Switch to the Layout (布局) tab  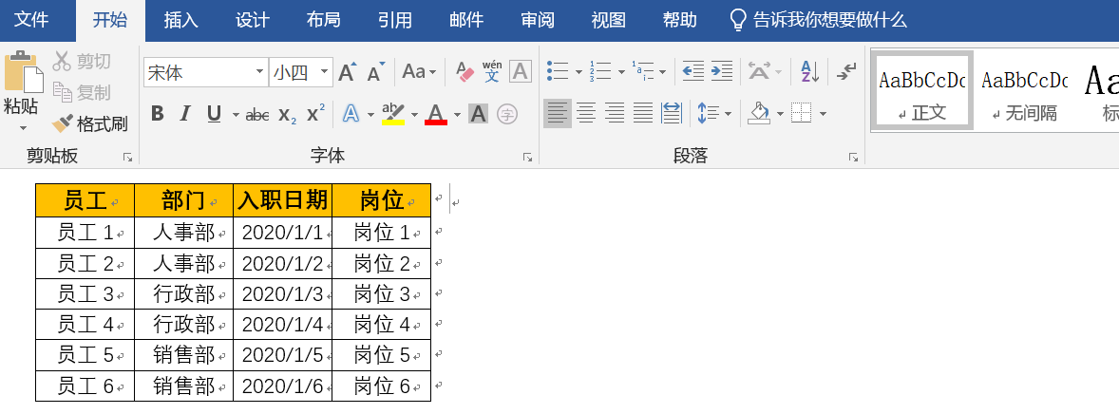[323, 20]
